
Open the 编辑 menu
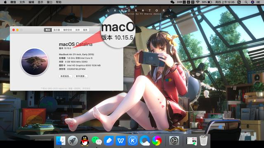pos(31,2)
